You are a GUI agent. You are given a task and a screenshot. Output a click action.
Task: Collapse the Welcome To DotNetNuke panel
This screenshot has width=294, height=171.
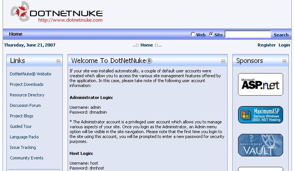(x=223, y=61)
